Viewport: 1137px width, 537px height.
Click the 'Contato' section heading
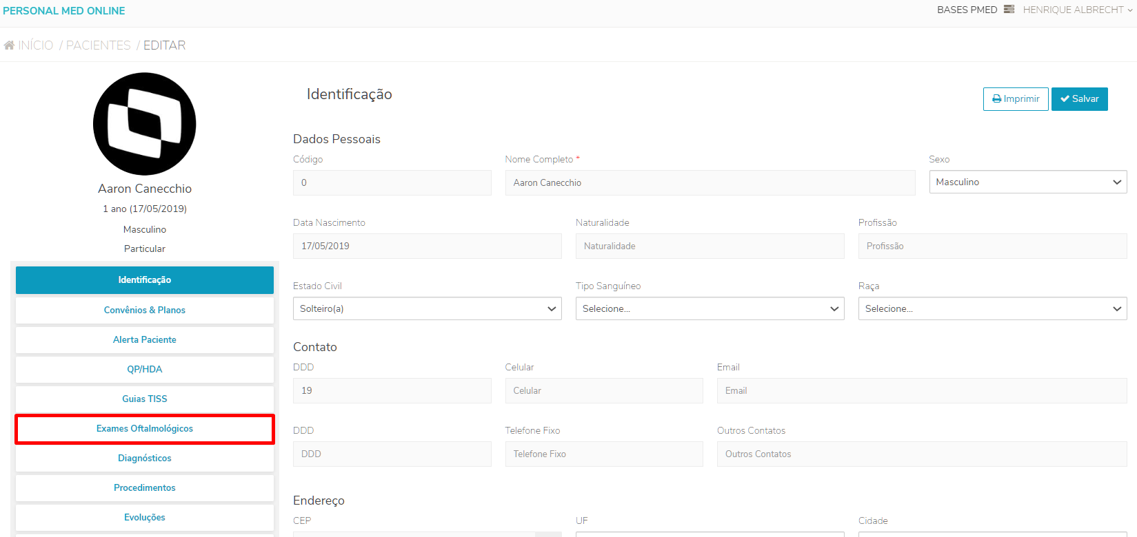(315, 347)
